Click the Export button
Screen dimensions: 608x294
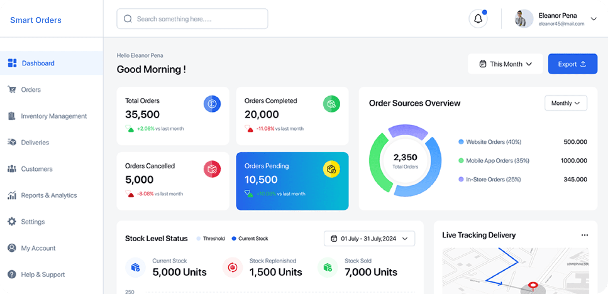[572, 64]
